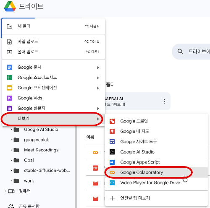Select Google Vids menu item

point(53,98)
